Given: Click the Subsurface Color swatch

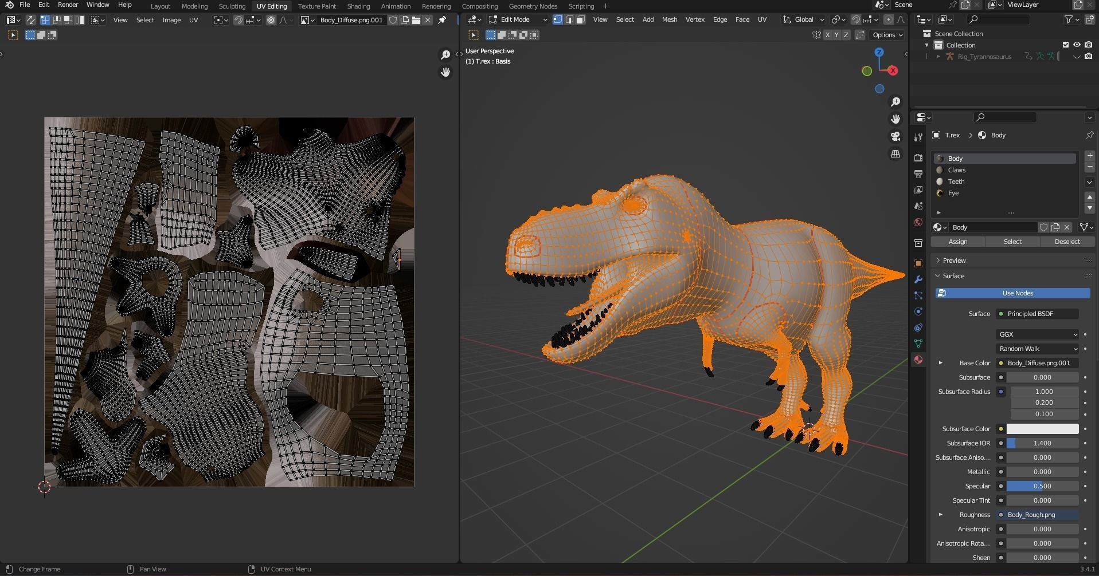Looking at the screenshot, I should tap(1042, 429).
